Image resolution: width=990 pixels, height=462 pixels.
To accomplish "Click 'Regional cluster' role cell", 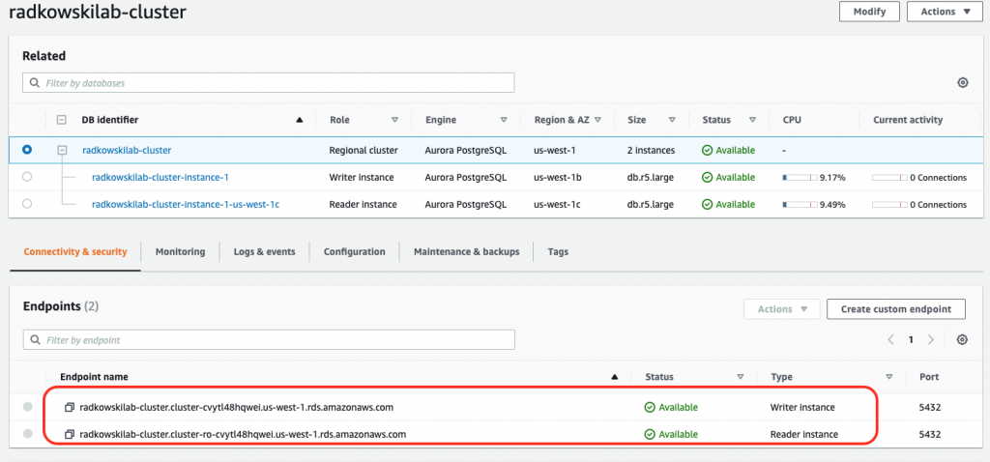I will [x=364, y=150].
